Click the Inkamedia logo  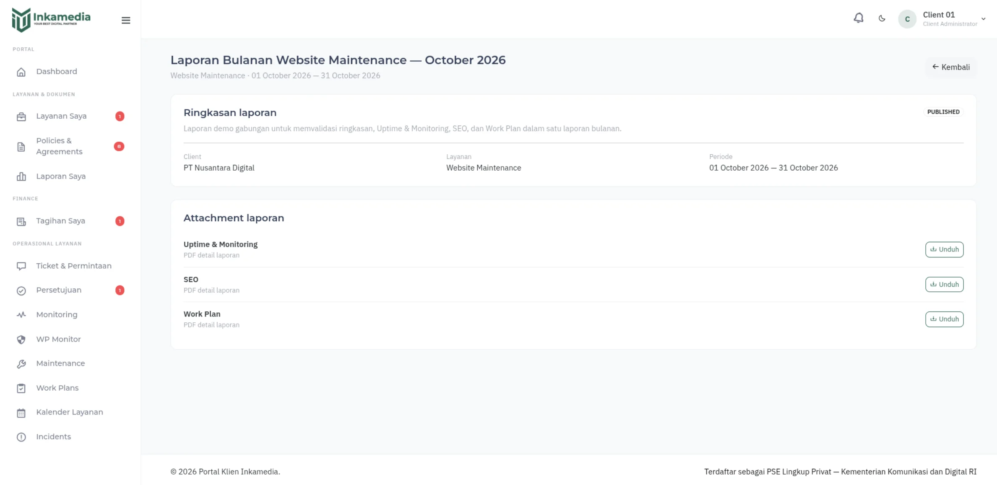pyautogui.click(x=51, y=19)
